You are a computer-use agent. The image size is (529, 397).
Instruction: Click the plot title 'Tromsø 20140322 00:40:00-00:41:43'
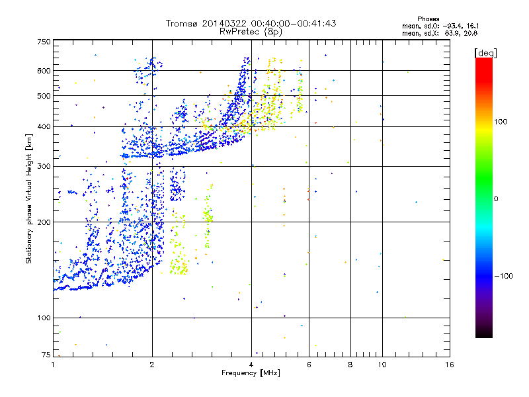251,23
